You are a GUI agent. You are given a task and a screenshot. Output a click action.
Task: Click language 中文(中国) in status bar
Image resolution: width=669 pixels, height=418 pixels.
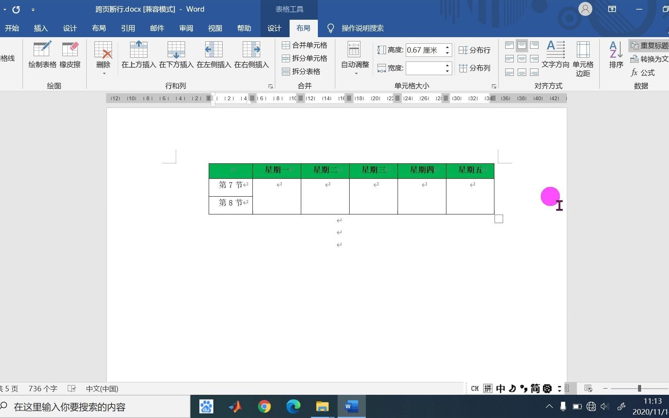102,389
